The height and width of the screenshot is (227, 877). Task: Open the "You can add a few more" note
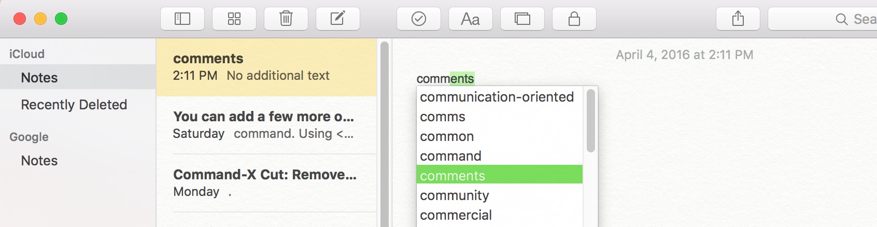[266, 125]
